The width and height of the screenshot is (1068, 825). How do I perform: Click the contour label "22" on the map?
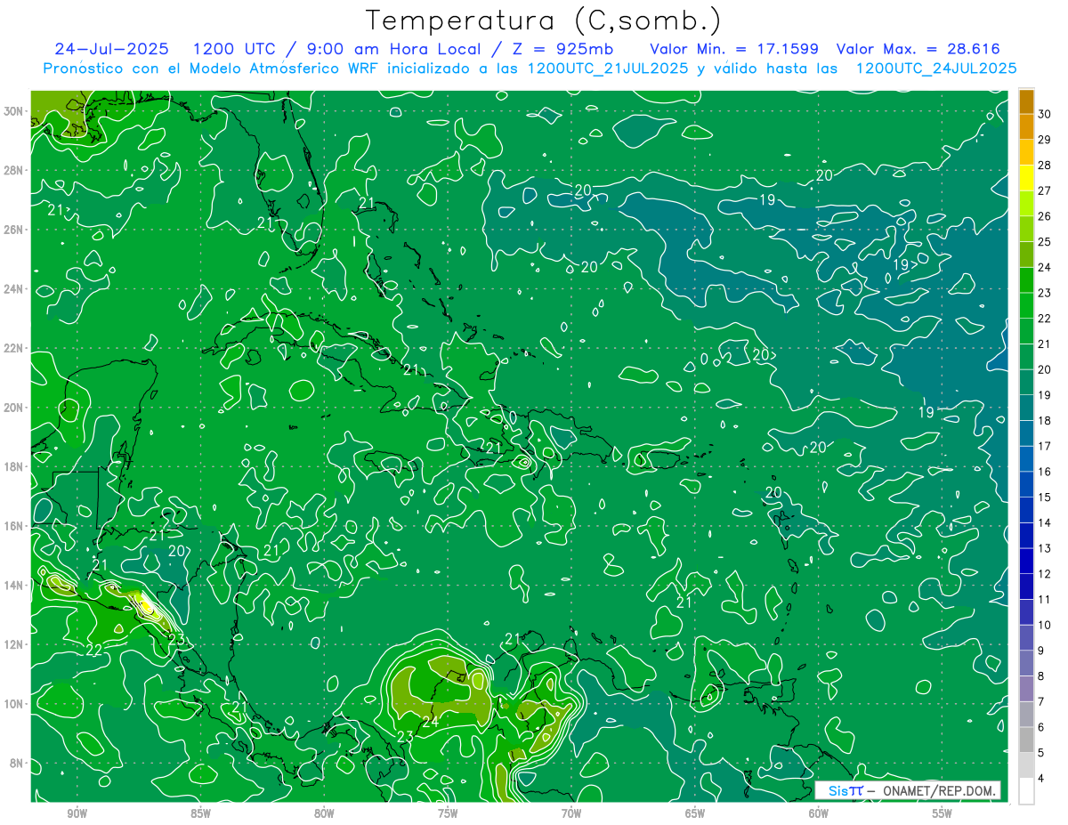point(93,651)
